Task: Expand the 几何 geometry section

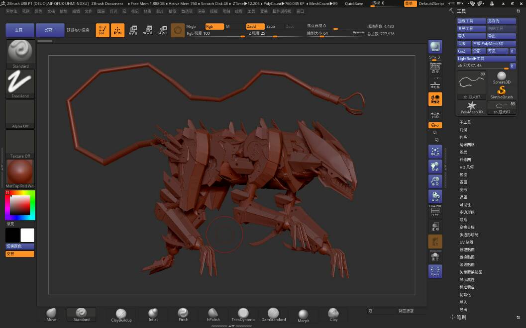Action: point(463,130)
